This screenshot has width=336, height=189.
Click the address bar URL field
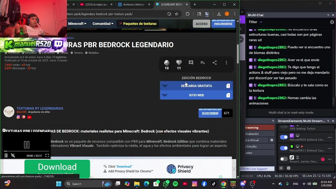[115, 14]
